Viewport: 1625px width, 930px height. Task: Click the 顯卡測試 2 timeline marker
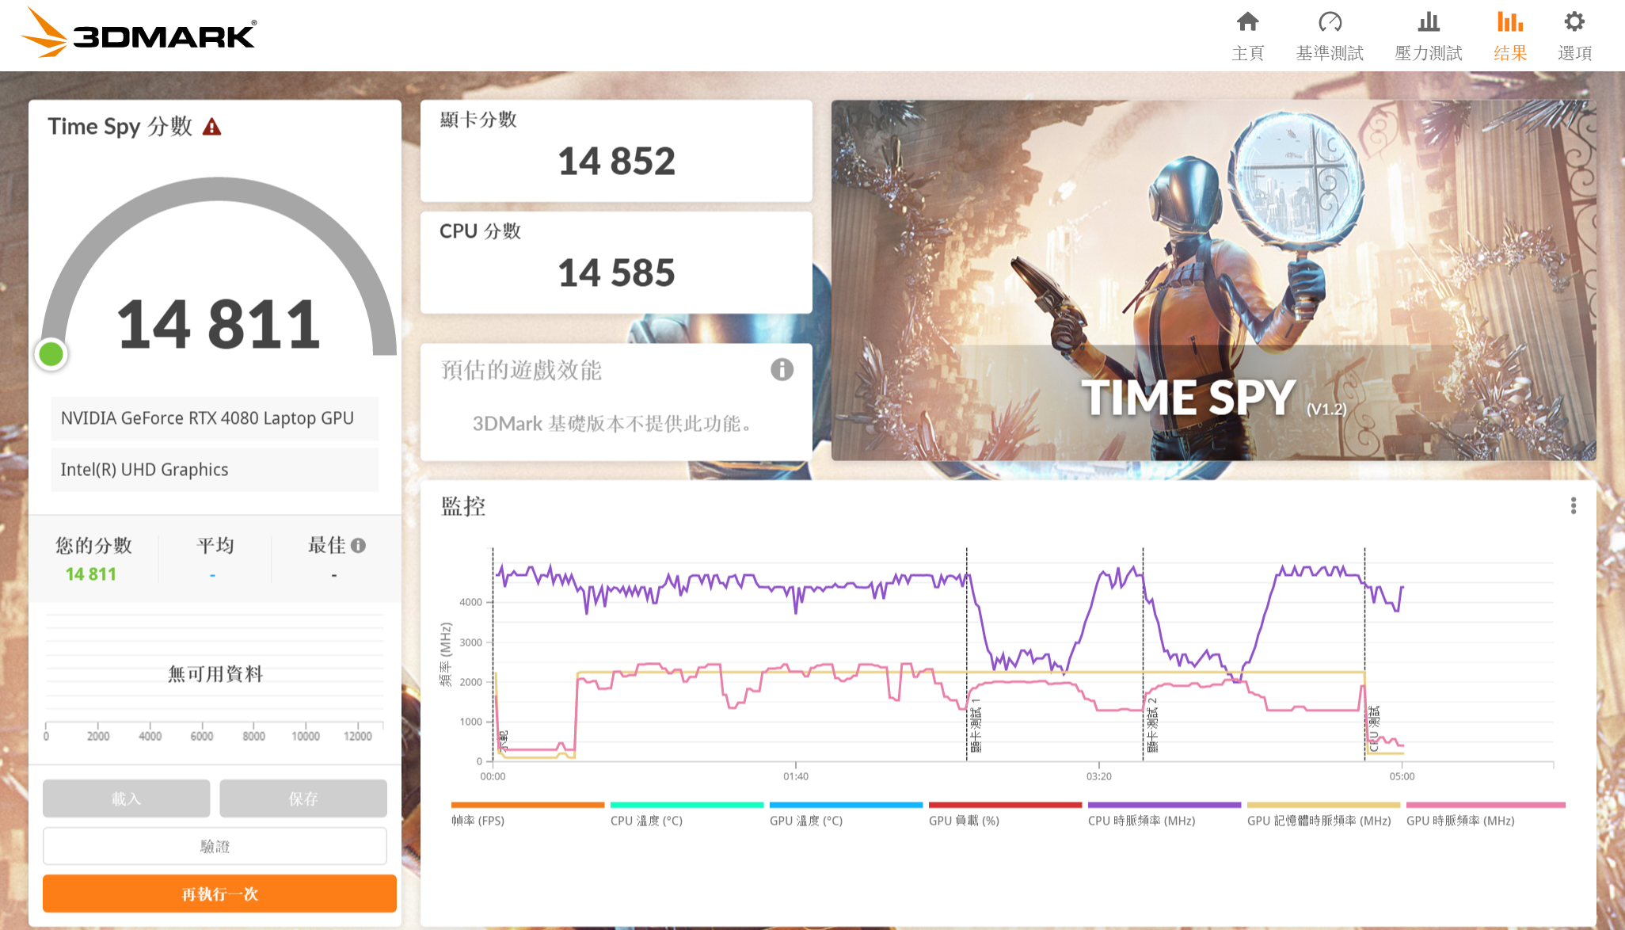click(x=1152, y=725)
